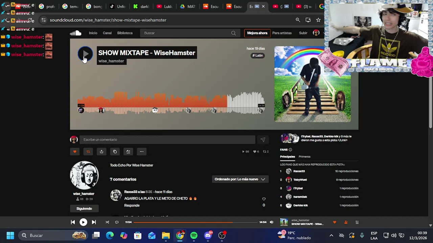This screenshot has width=433, height=243.
Task: Toggle repost on the track
Action: point(88,152)
